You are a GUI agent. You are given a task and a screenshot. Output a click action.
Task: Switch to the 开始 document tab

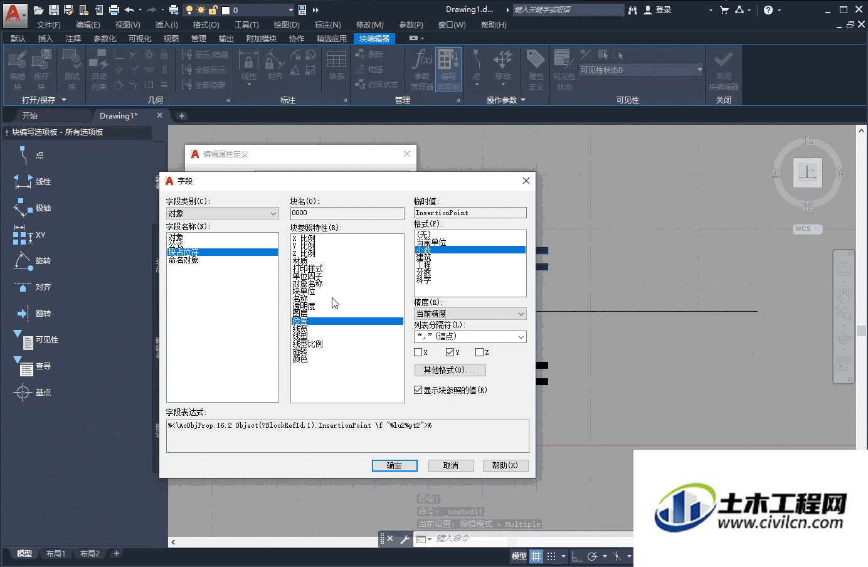click(x=30, y=116)
